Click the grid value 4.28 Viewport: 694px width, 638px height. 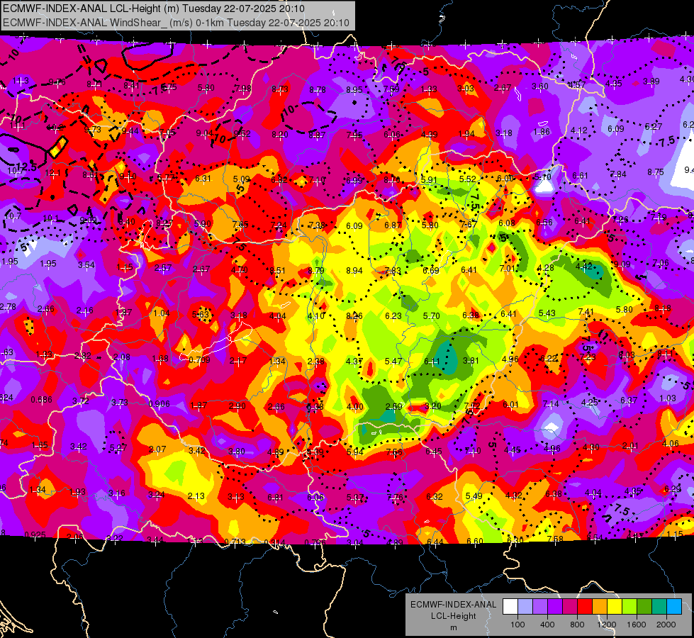(x=545, y=268)
